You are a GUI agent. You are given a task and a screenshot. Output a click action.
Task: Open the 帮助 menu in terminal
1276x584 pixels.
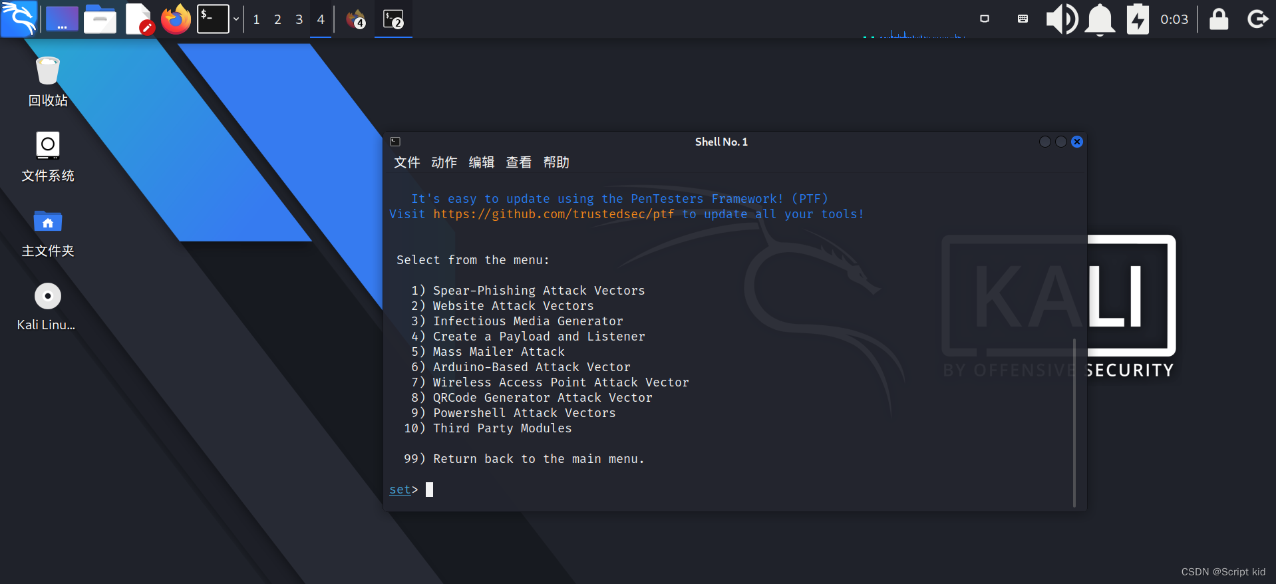556,162
